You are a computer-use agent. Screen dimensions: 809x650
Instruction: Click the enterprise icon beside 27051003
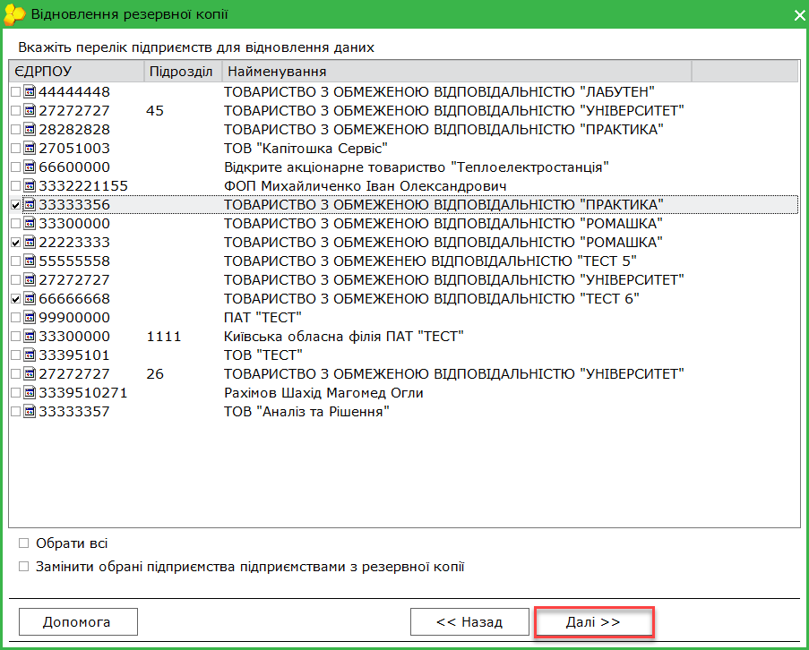pyautogui.click(x=30, y=149)
